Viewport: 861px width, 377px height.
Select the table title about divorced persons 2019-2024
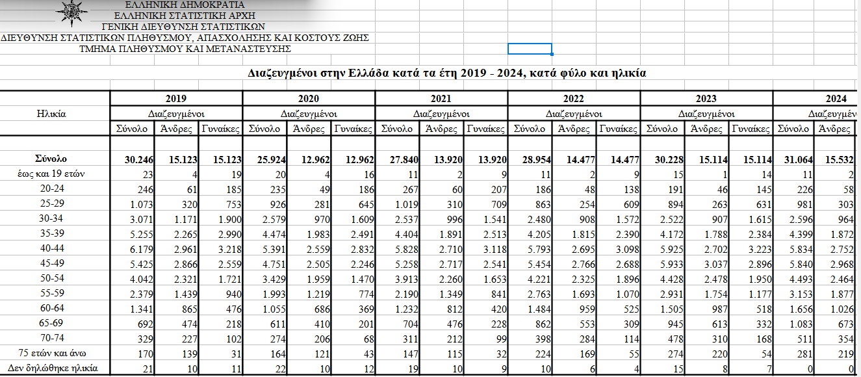448,73
